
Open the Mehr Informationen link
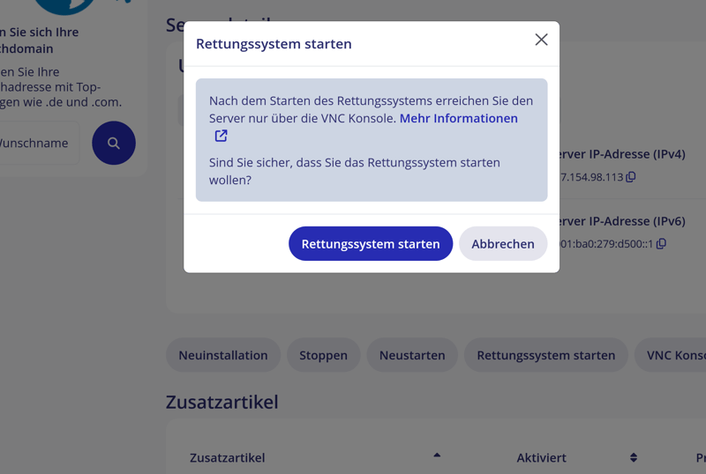[x=458, y=118]
